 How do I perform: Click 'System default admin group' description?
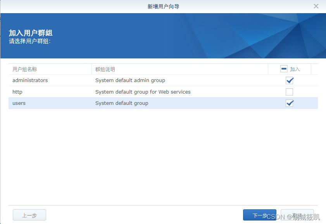tap(130, 80)
